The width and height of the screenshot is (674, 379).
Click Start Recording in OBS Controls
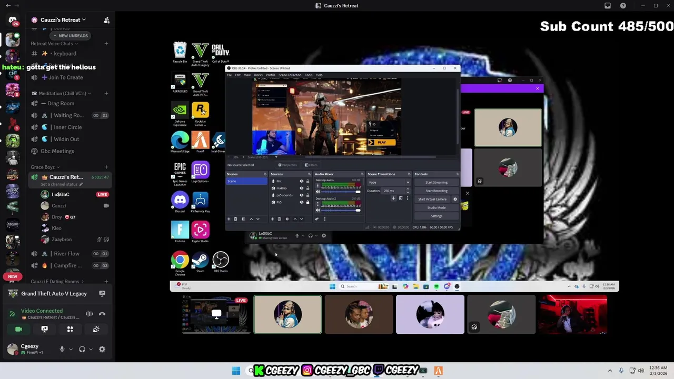437,191
